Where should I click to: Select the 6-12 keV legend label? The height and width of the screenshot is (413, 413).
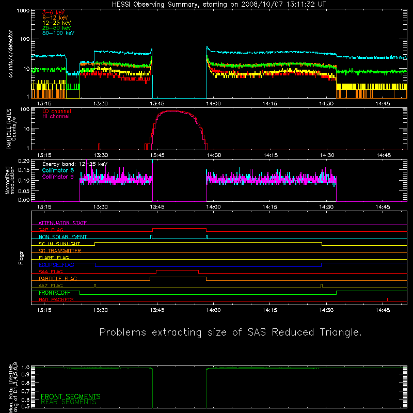point(55,18)
